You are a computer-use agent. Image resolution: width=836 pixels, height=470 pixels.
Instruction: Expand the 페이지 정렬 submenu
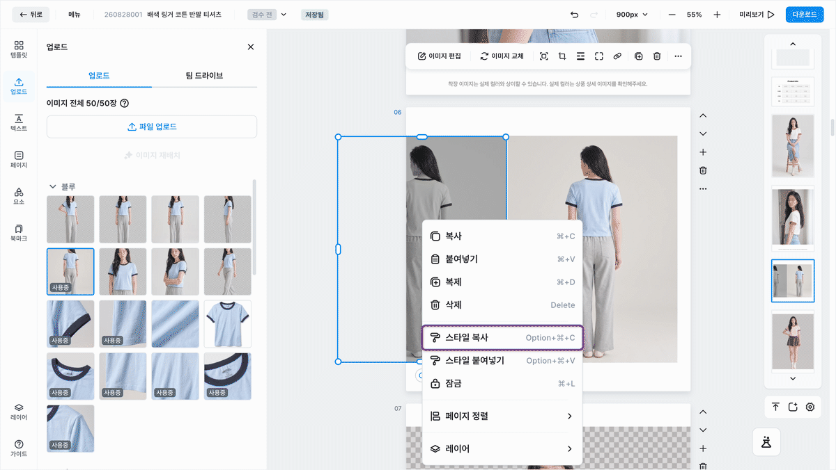pos(502,416)
